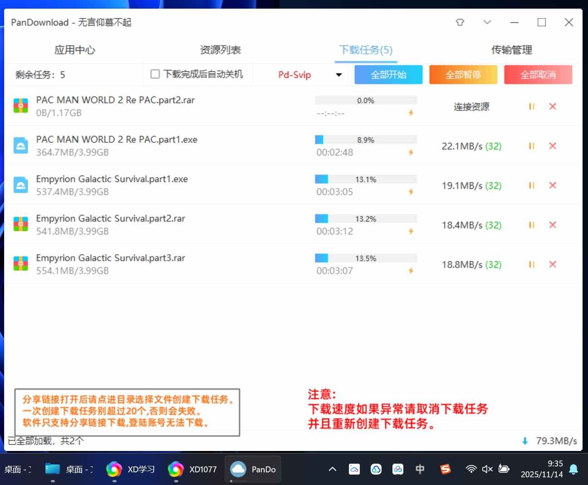Expand the Pd-Svip dropdown
This screenshot has width=588, height=485.
click(x=338, y=75)
